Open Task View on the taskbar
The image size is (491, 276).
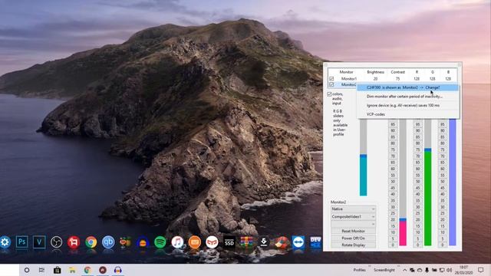coord(41,270)
